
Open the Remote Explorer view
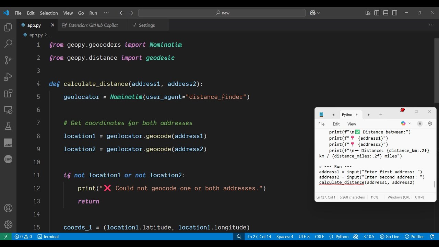(8, 110)
